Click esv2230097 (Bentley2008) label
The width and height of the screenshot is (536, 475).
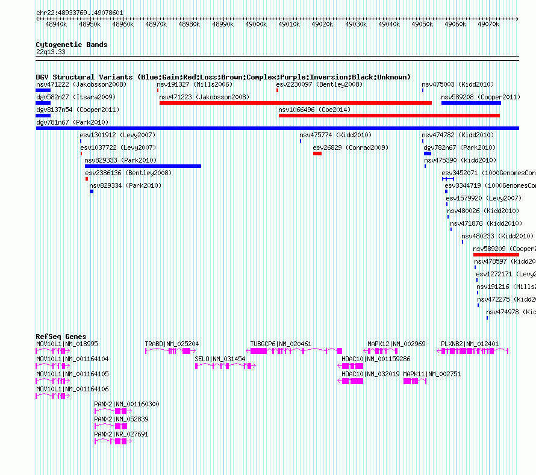pyautogui.click(x=319, y=84)
